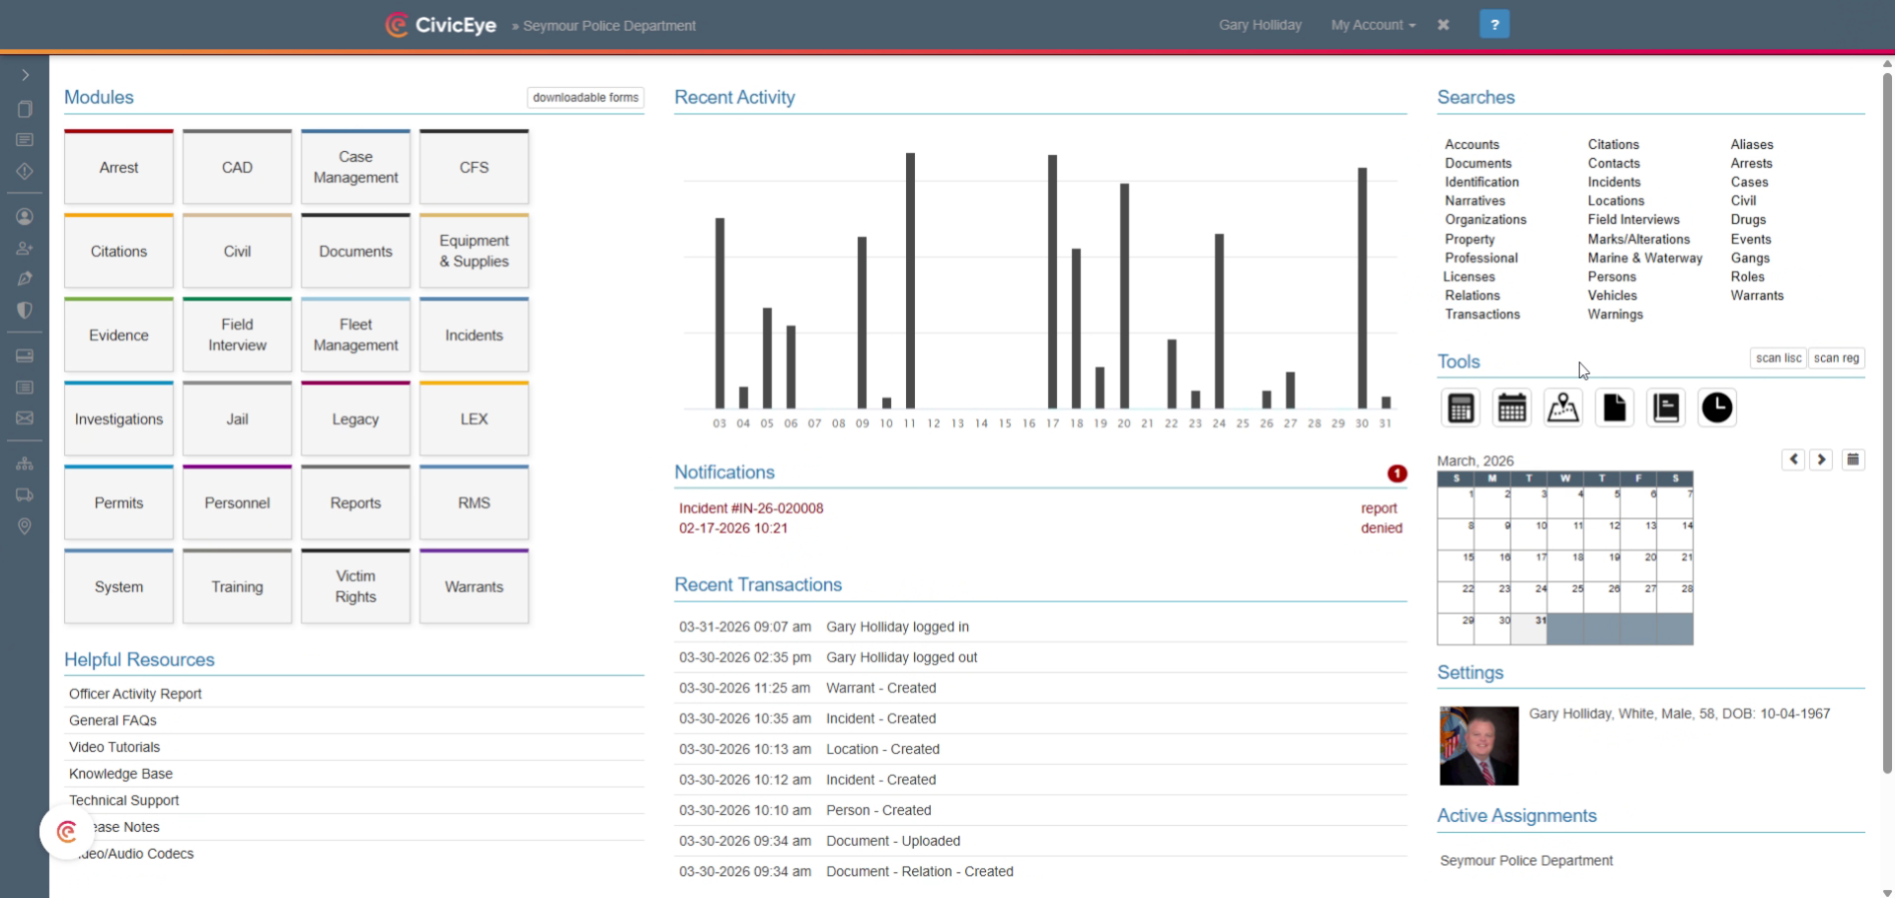
Task: Open the CAD module tile
Action: click(237, 167)
